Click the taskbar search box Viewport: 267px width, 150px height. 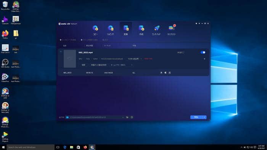click(x=31, y=147)
